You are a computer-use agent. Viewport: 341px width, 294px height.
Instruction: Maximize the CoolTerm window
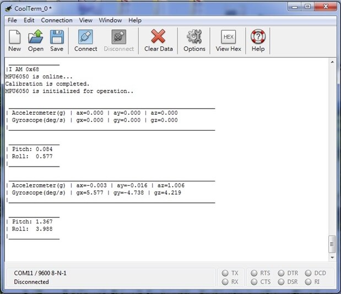coord(307,7)
